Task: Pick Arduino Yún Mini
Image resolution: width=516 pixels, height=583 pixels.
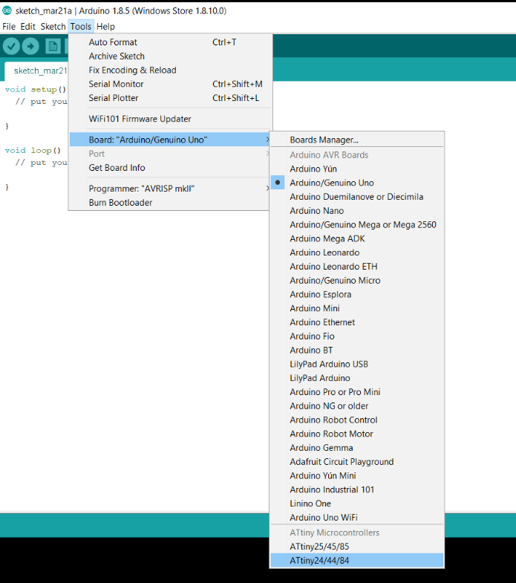Action: (x=357, y=475)
